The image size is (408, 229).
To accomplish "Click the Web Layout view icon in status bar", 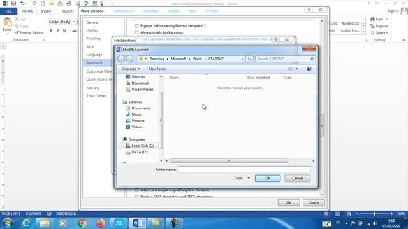I will (349, 214).
